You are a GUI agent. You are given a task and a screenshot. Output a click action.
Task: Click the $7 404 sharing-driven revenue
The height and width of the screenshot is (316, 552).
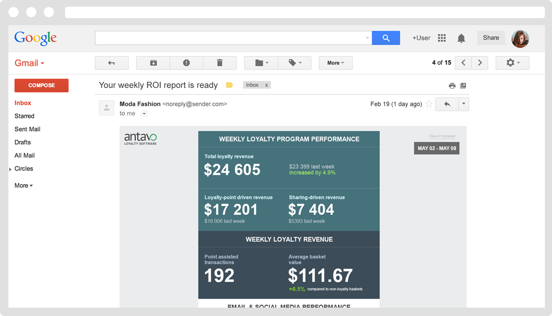pyautogui.click(x=311, y=209)
